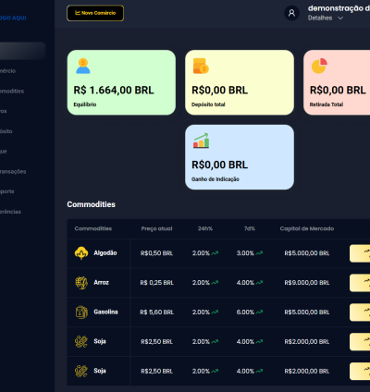Screen dimensions: 370x392
Task: Click the Preço atual column header
Action: [156, 228]
